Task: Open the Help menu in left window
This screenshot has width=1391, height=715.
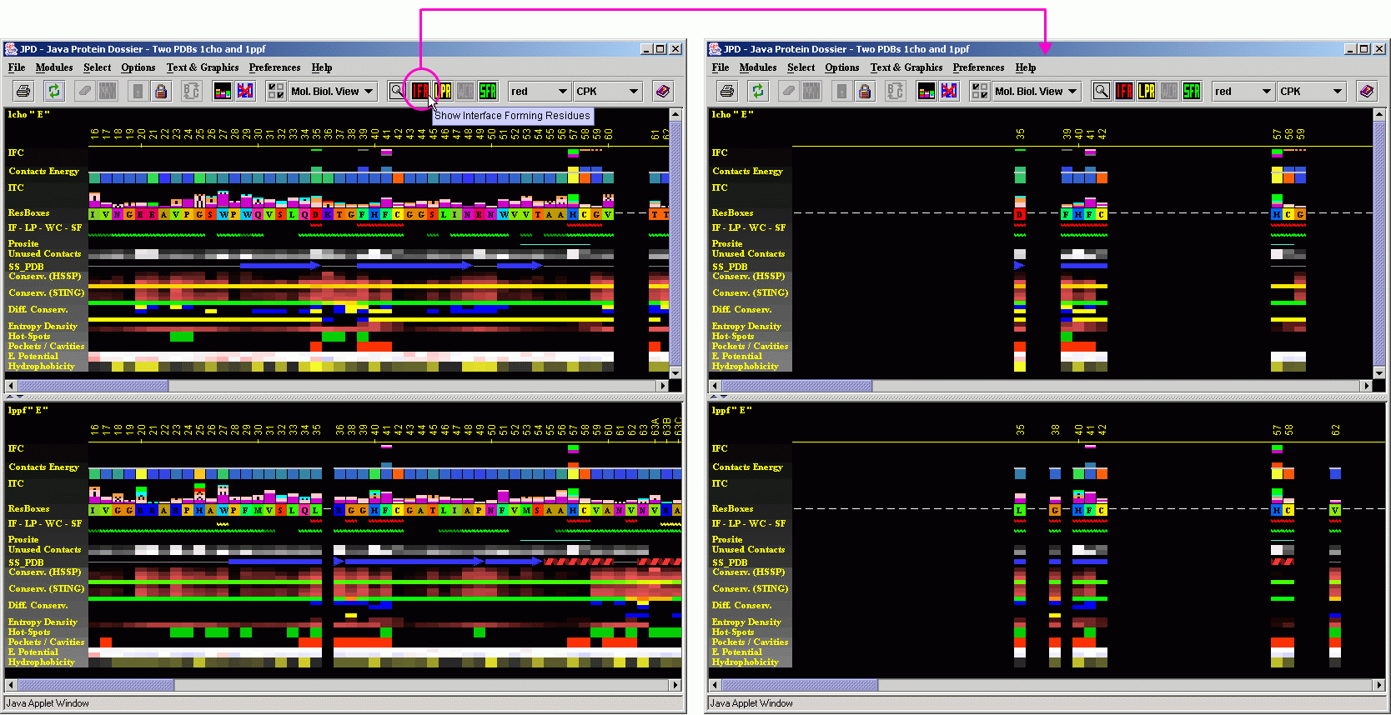Action: tap(322, 67)
